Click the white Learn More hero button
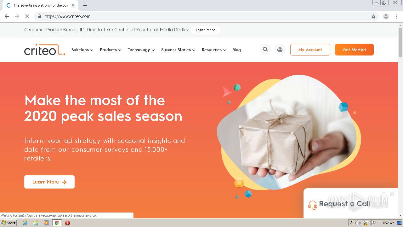This screenshot has height=227, width=403. 49,182
